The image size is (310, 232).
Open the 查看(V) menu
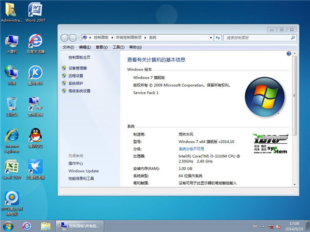[102, 47]
